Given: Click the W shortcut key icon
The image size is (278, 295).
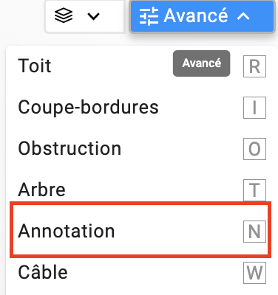Looking at the screenshot, I should click(x=254, y=273).
